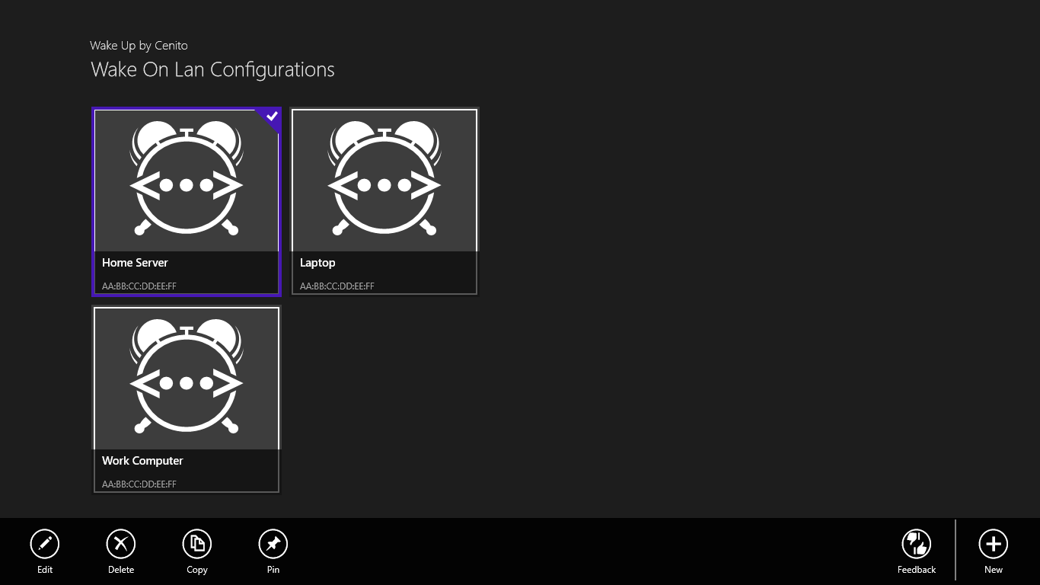Click the 'Home Server' name label

(x=135, y=263)
